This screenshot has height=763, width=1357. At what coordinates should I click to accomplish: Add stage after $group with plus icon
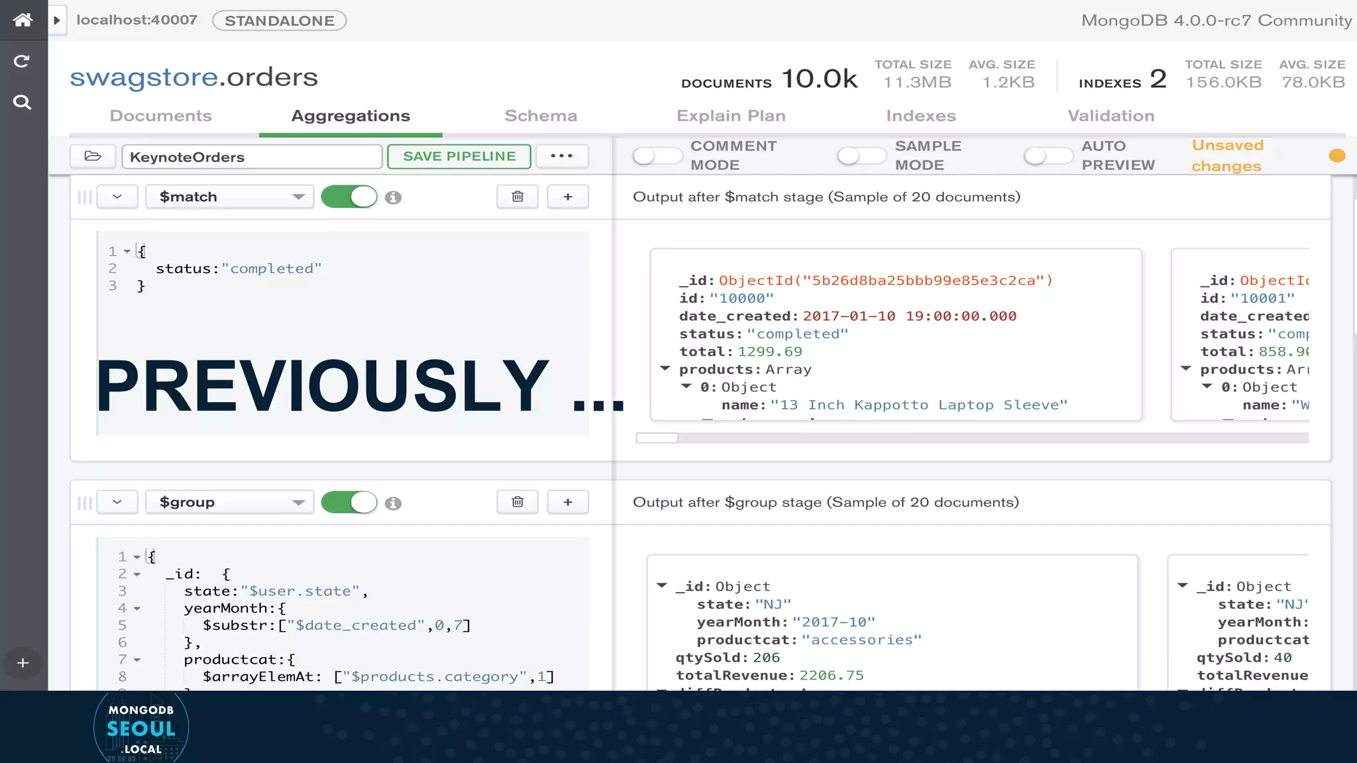pos(568,502)
